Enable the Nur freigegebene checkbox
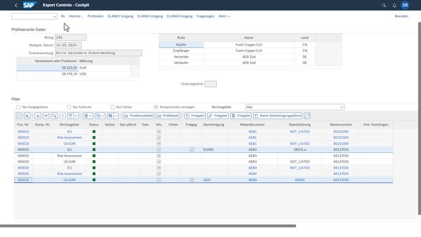 [x=18, y=107]
